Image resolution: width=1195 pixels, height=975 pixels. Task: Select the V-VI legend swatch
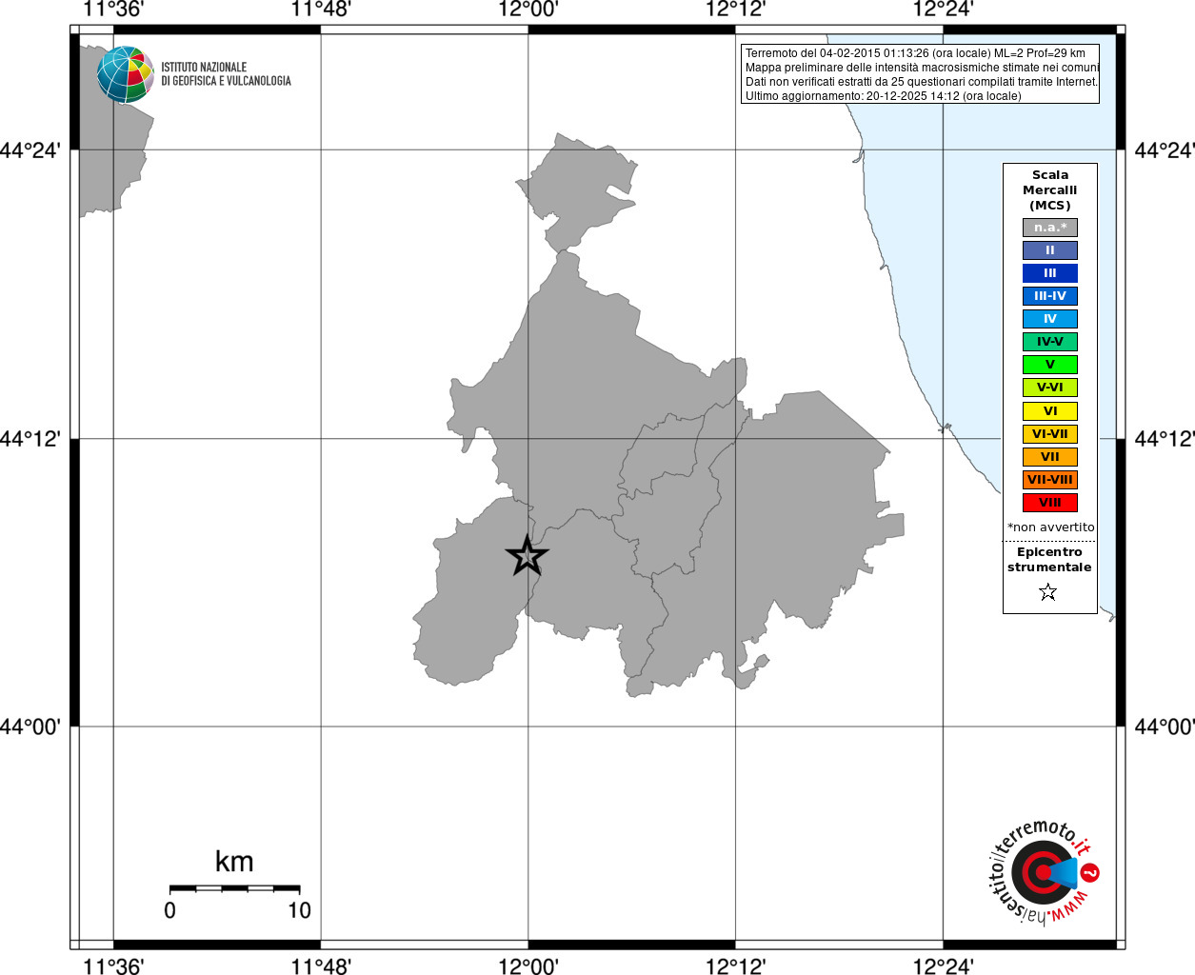click(x=1050, y=388)
